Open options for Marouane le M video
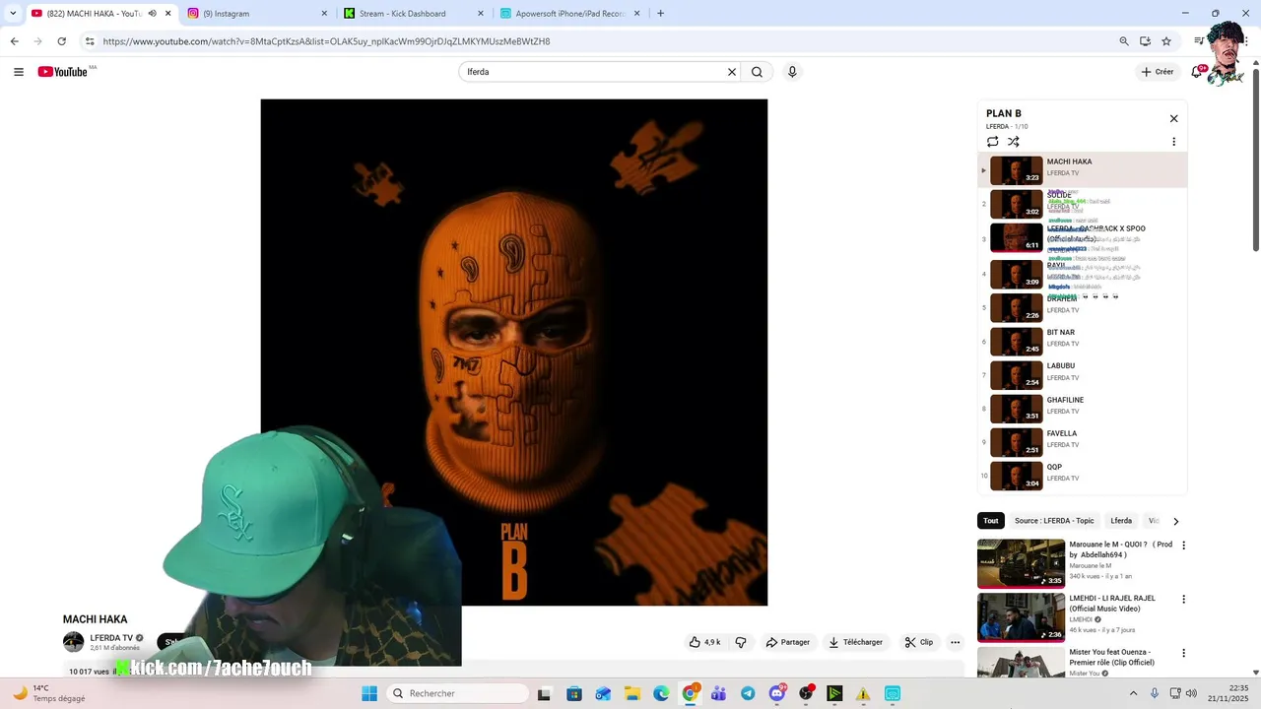This screenshot has width=1261, height=709. [1183, 546]
